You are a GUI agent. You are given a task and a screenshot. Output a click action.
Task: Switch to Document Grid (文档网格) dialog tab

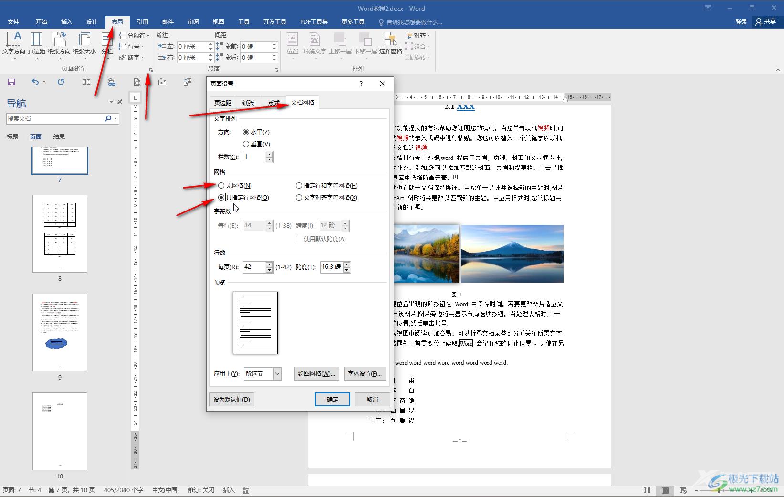click(x=303, y=102)
